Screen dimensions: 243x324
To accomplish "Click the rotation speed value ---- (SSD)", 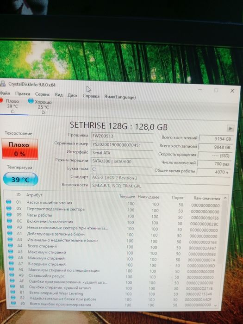I will pos(215,156).
